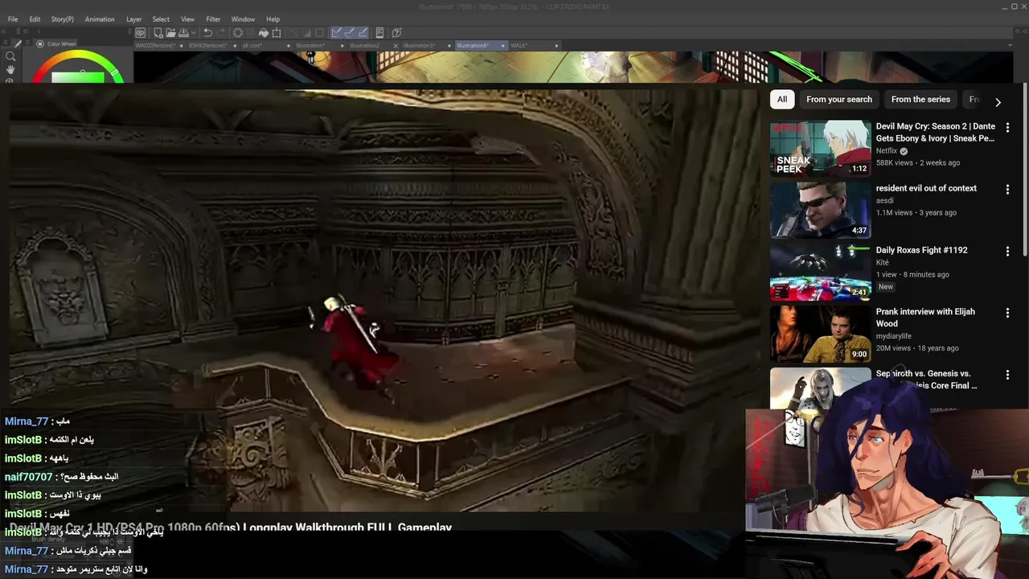Toggle the snap to grid icon

tap(363, 33)
